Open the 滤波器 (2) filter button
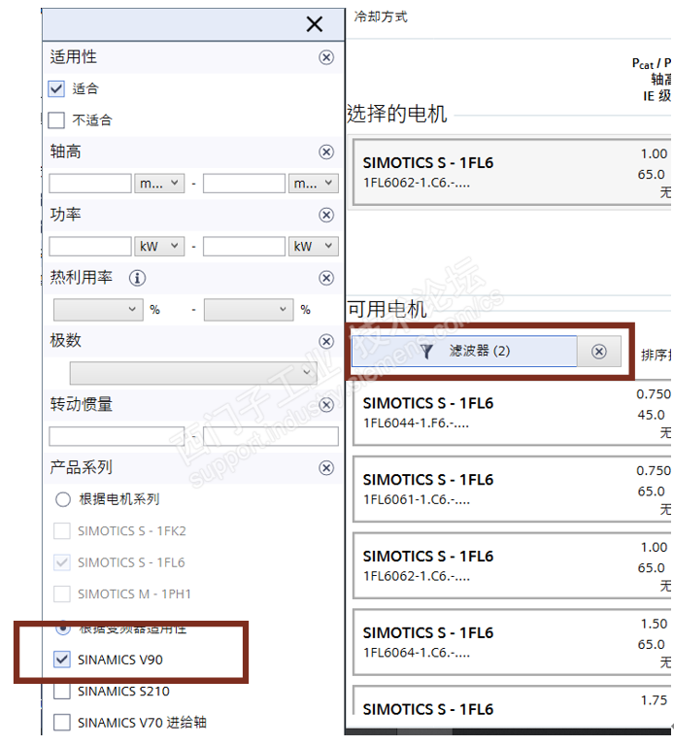 pos(464,352)
